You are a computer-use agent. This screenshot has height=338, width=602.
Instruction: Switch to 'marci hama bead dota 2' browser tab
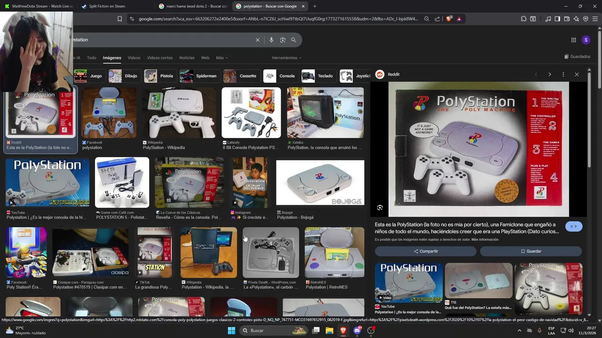193,6
